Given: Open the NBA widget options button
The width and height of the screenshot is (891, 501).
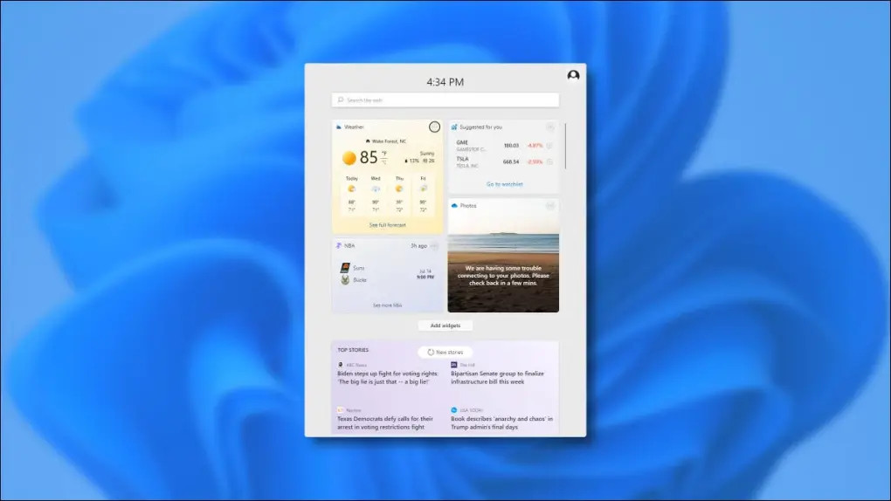Looking at the screenshot, I should coord(434,246).
